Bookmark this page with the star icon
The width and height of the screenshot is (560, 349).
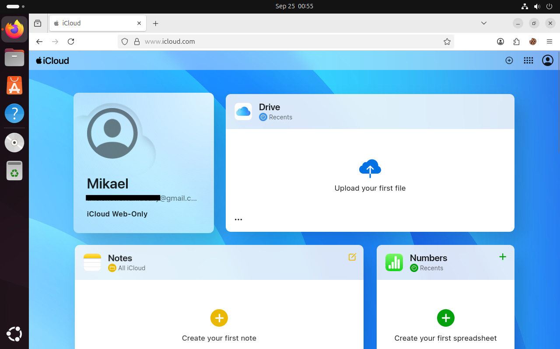coord(447,42)
